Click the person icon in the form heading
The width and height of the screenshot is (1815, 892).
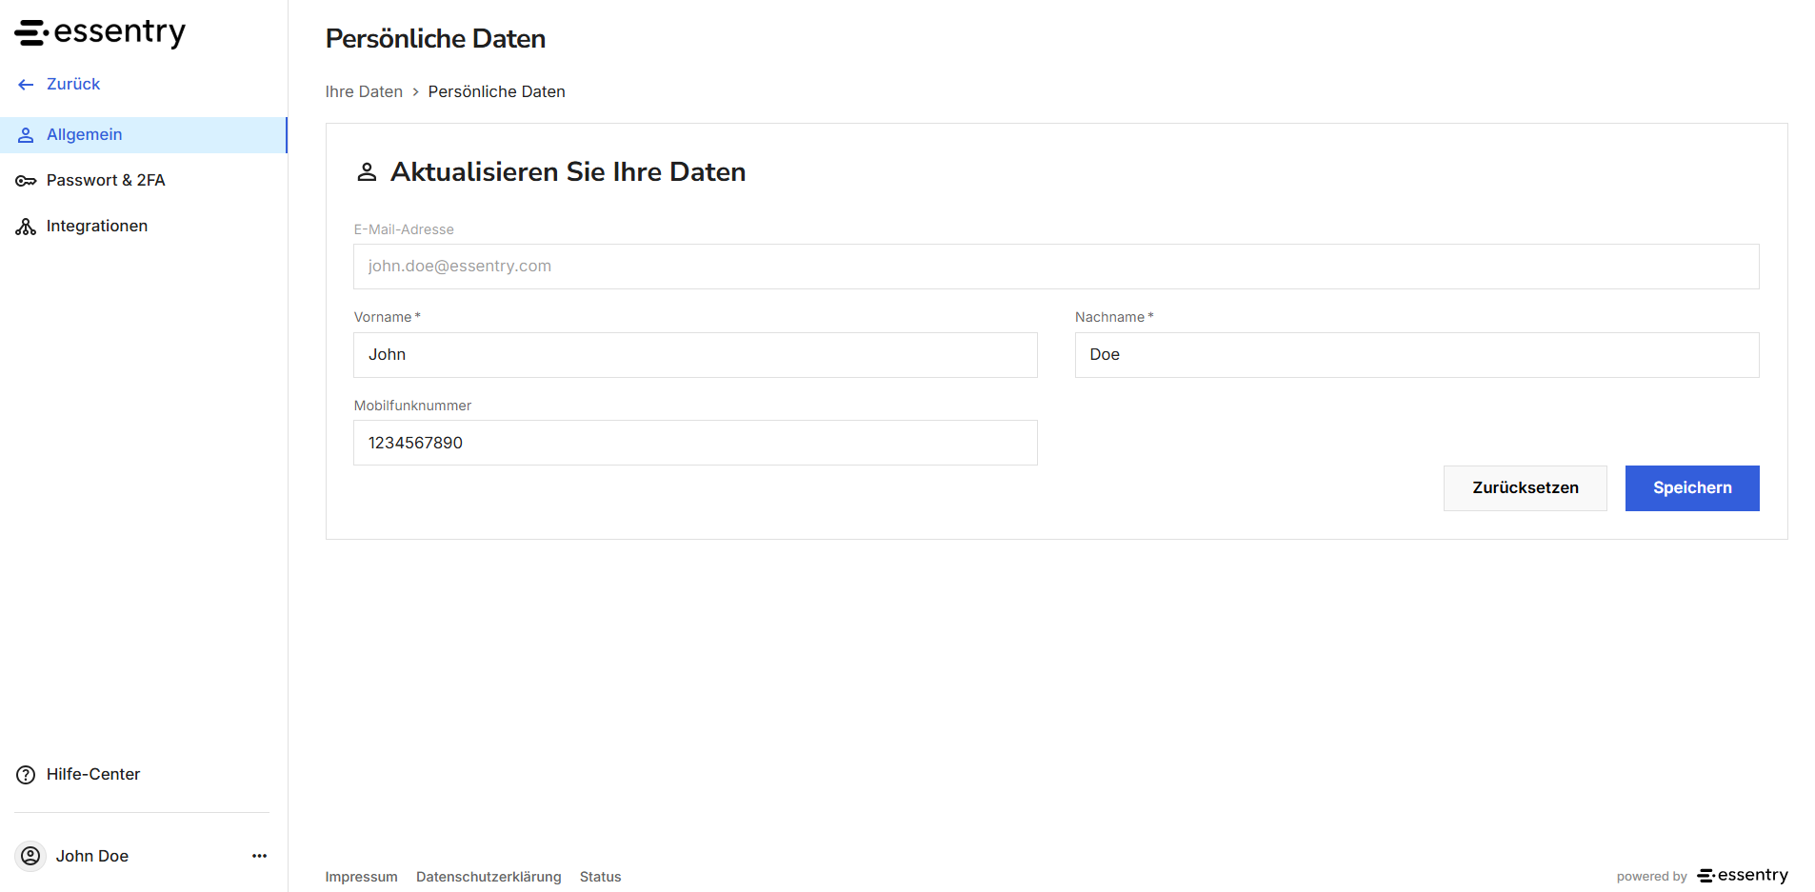coord(367,172)
